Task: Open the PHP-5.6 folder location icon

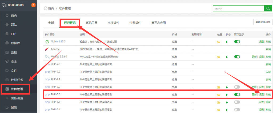Action: click(219, 95)
